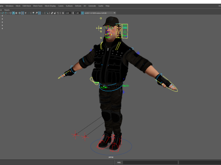Toggle the dimmed Depth of Field icon
The height and width of the screenshot is (165, 221).
click(42, 13)
